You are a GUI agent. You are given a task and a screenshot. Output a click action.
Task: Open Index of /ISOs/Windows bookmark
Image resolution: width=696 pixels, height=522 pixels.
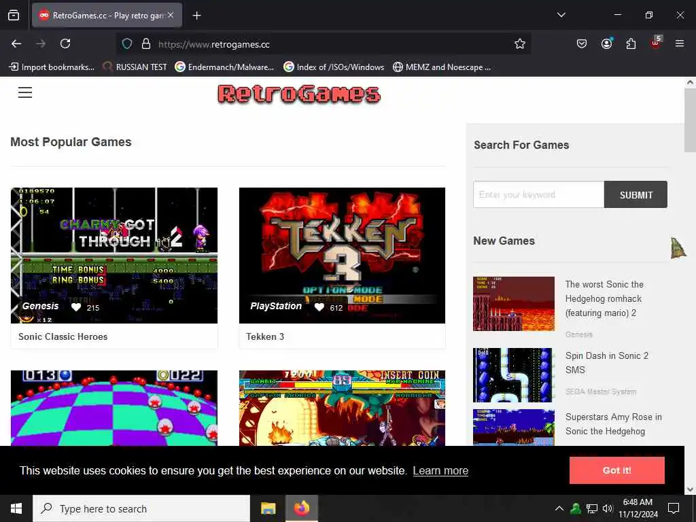[x=334, y=67]
